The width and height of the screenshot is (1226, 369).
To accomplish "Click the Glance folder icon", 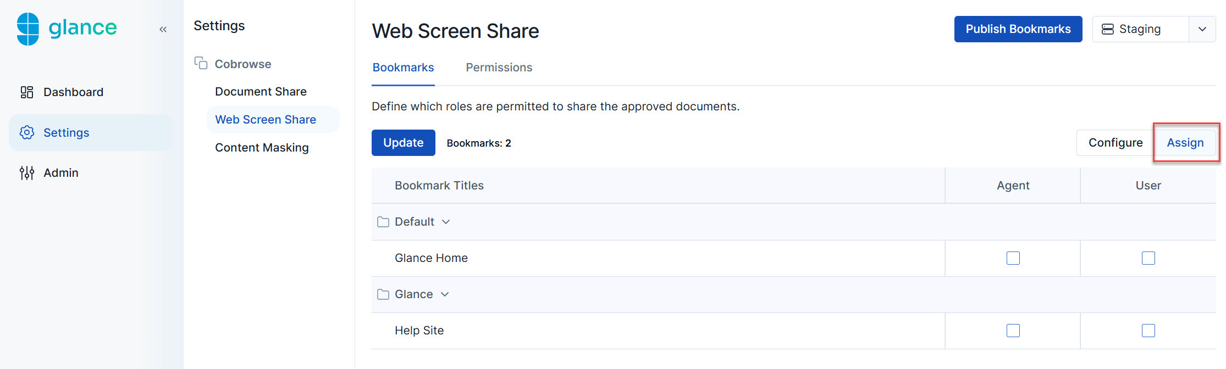I will [x=383, y=294].
